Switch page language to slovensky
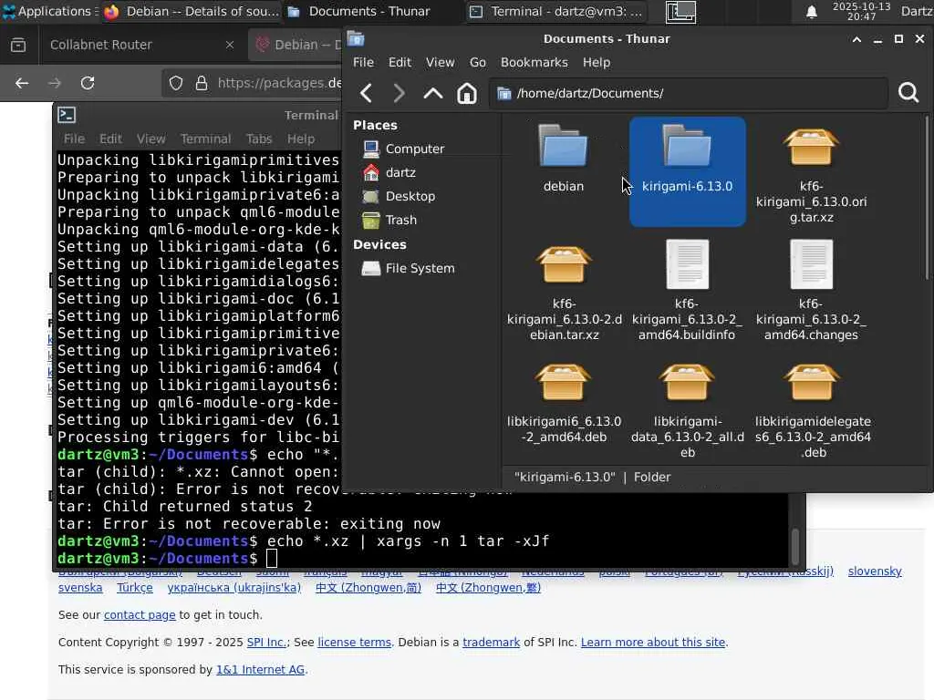This screenshot has height=700, width=934. 875,571
